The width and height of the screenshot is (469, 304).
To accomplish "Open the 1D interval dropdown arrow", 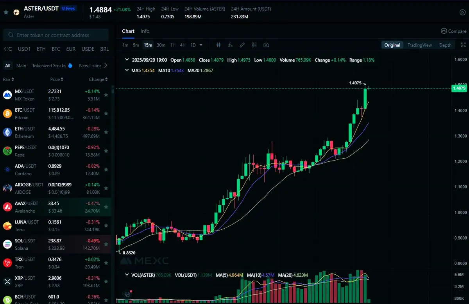I will coord(201,45).
